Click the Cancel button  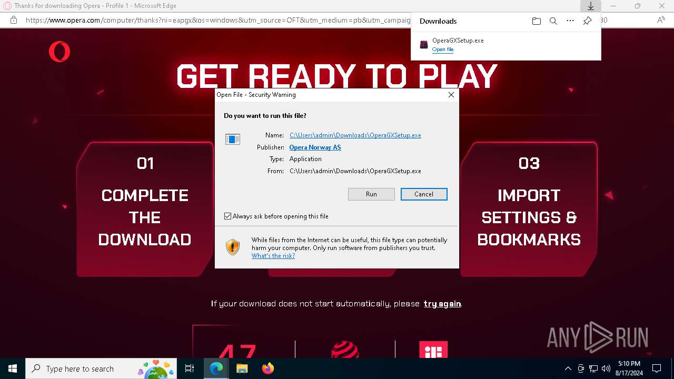424,194
